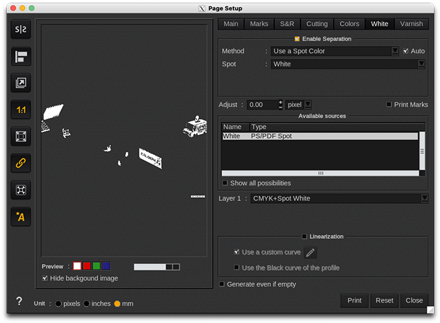
Task: Enable the Print Marks checkbox
Action: pos(389,104)
